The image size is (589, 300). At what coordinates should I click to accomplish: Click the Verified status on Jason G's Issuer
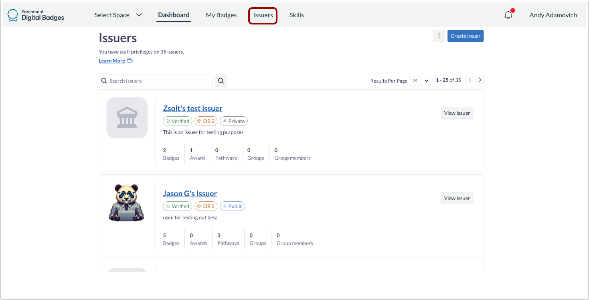pos(177,206)
